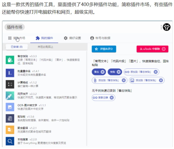Select the 已安装 (8) sub-tab
Viewport: 174px width, 149px height.
coord(17,47)
